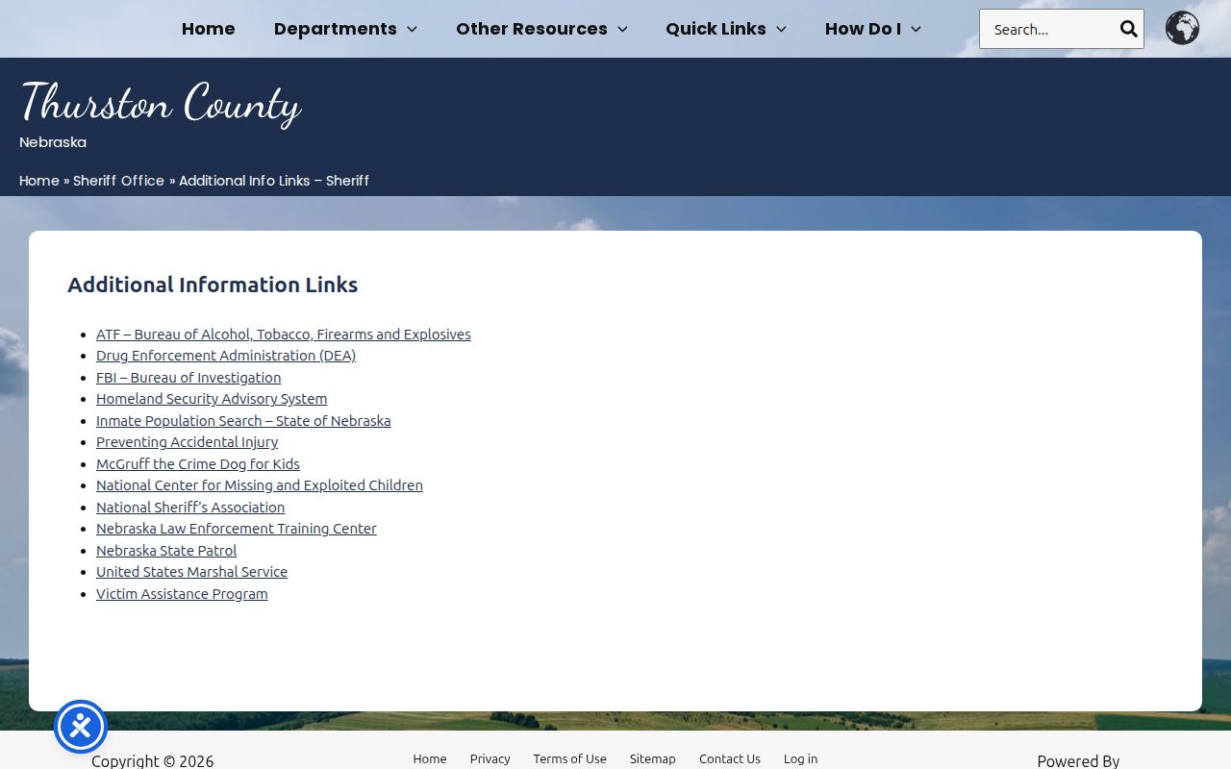Go to Home in top navigation

pyautogui.click(x=209, y=29)
